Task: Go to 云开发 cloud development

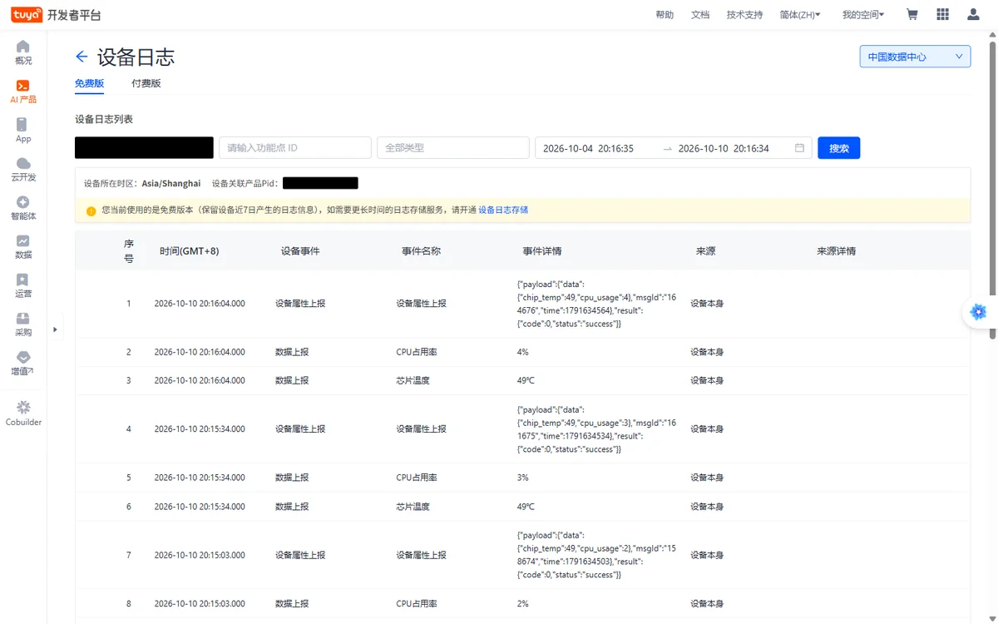Action: coord(23,169)
